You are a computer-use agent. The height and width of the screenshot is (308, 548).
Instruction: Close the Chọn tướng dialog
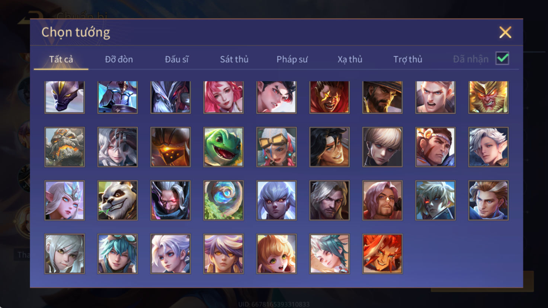tap(505, 32)
